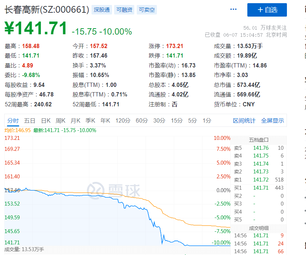
Task: Click the 振幅 value 10.65%
Action: tap(99, 75)
